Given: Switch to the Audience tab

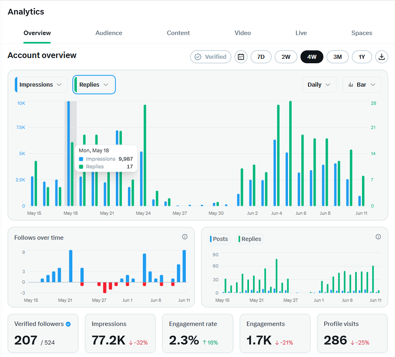Looking at the screenshot, I should tap(109, 33).
